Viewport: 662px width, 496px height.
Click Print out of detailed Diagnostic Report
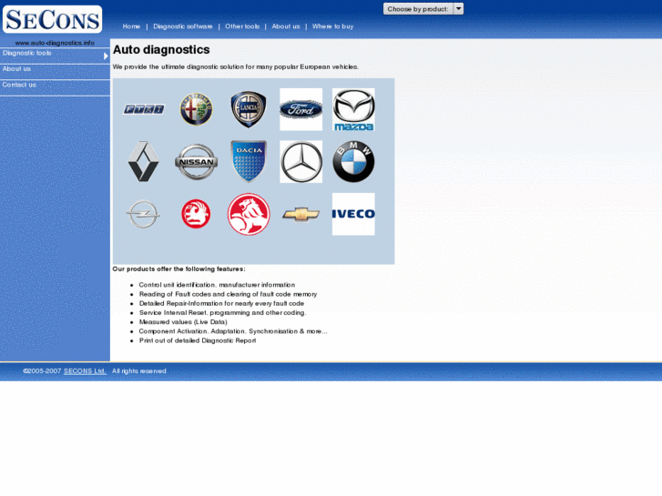[198, 340]
